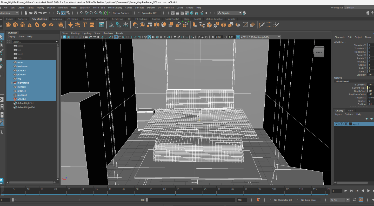Click the Extrude shelf icon
The image size is (374, 206).
[195, 25]
